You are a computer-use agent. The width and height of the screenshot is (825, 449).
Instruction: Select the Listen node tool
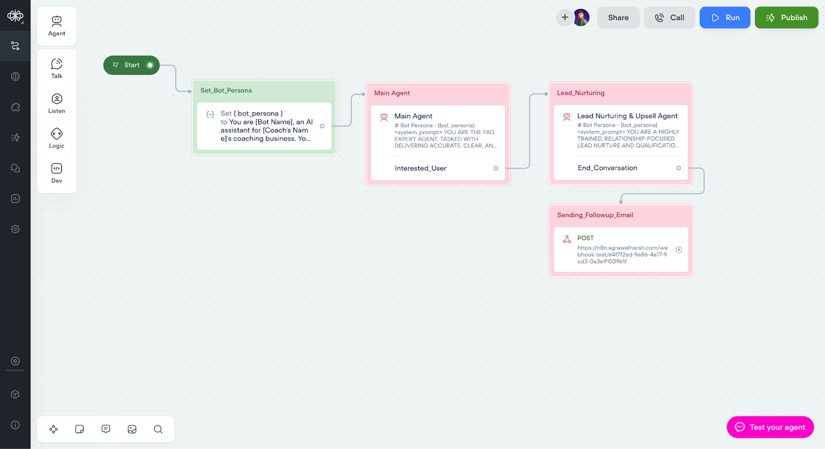(x=57, y=104)
